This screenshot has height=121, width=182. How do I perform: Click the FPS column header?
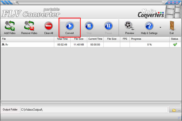pos(125,39)
